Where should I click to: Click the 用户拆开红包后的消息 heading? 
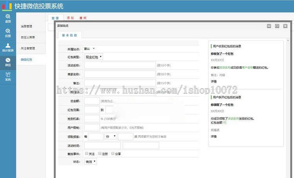[x=227, y=97]
